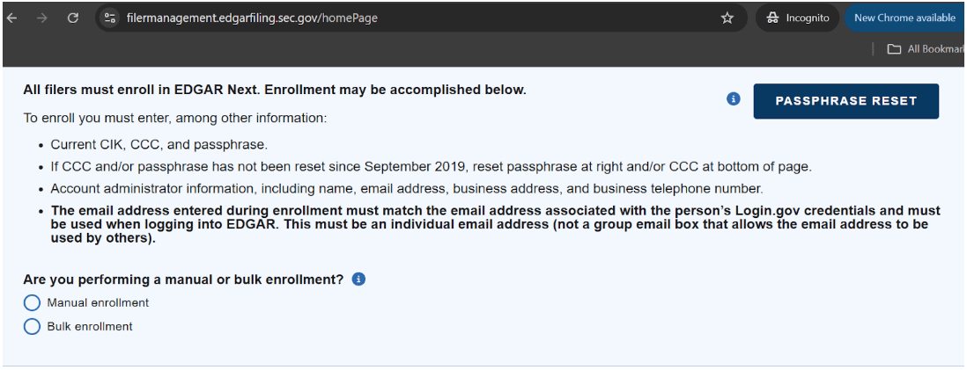Click the browser back arrow
967x370 pixels.
[x=11, y=18]
